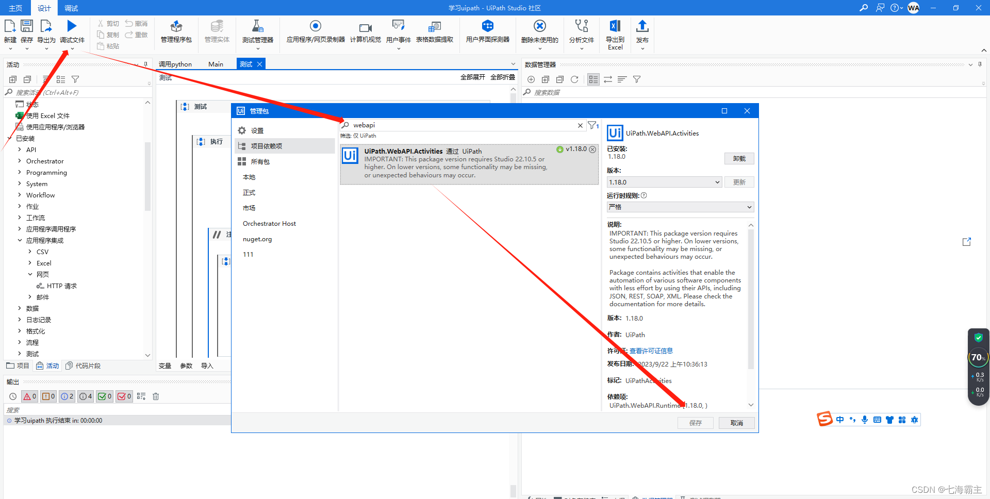990x499 pixels.
Task: Click the 取消 (Cancel) button in dialog
Action: (737, 423)
